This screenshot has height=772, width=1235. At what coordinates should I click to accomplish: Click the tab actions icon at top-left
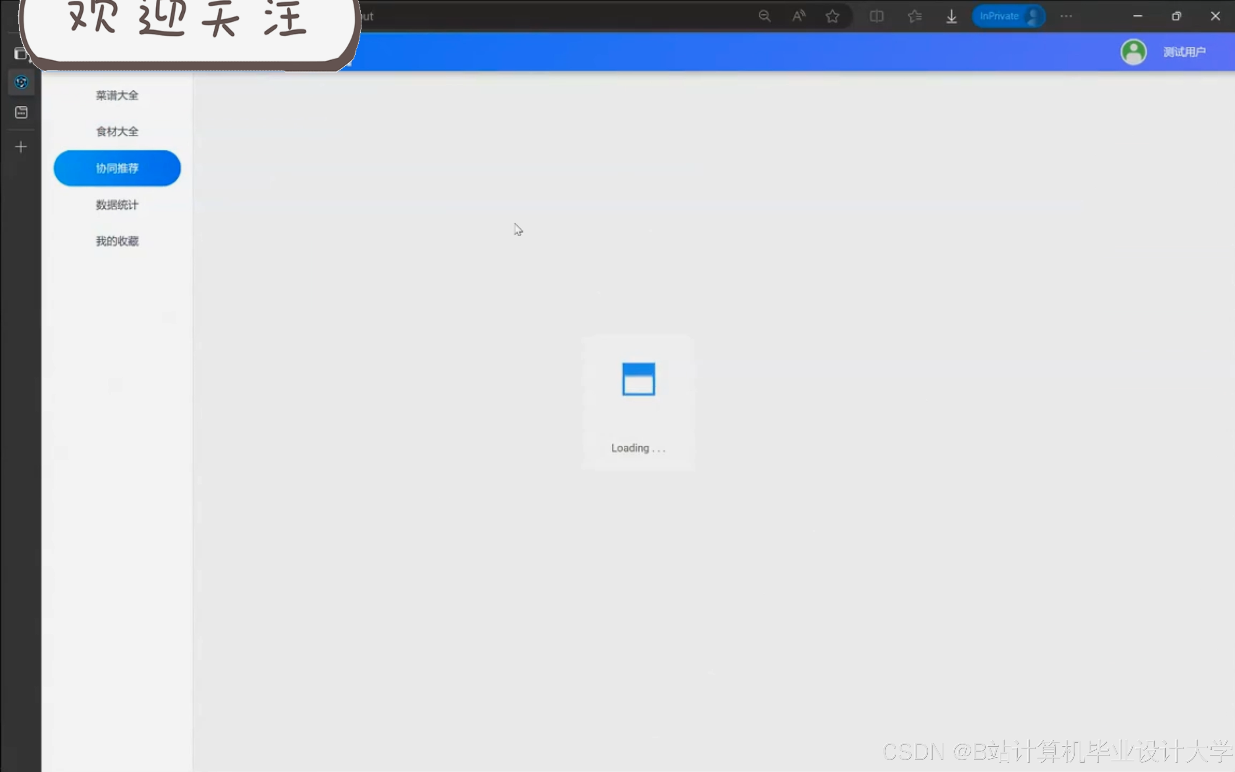21,53
